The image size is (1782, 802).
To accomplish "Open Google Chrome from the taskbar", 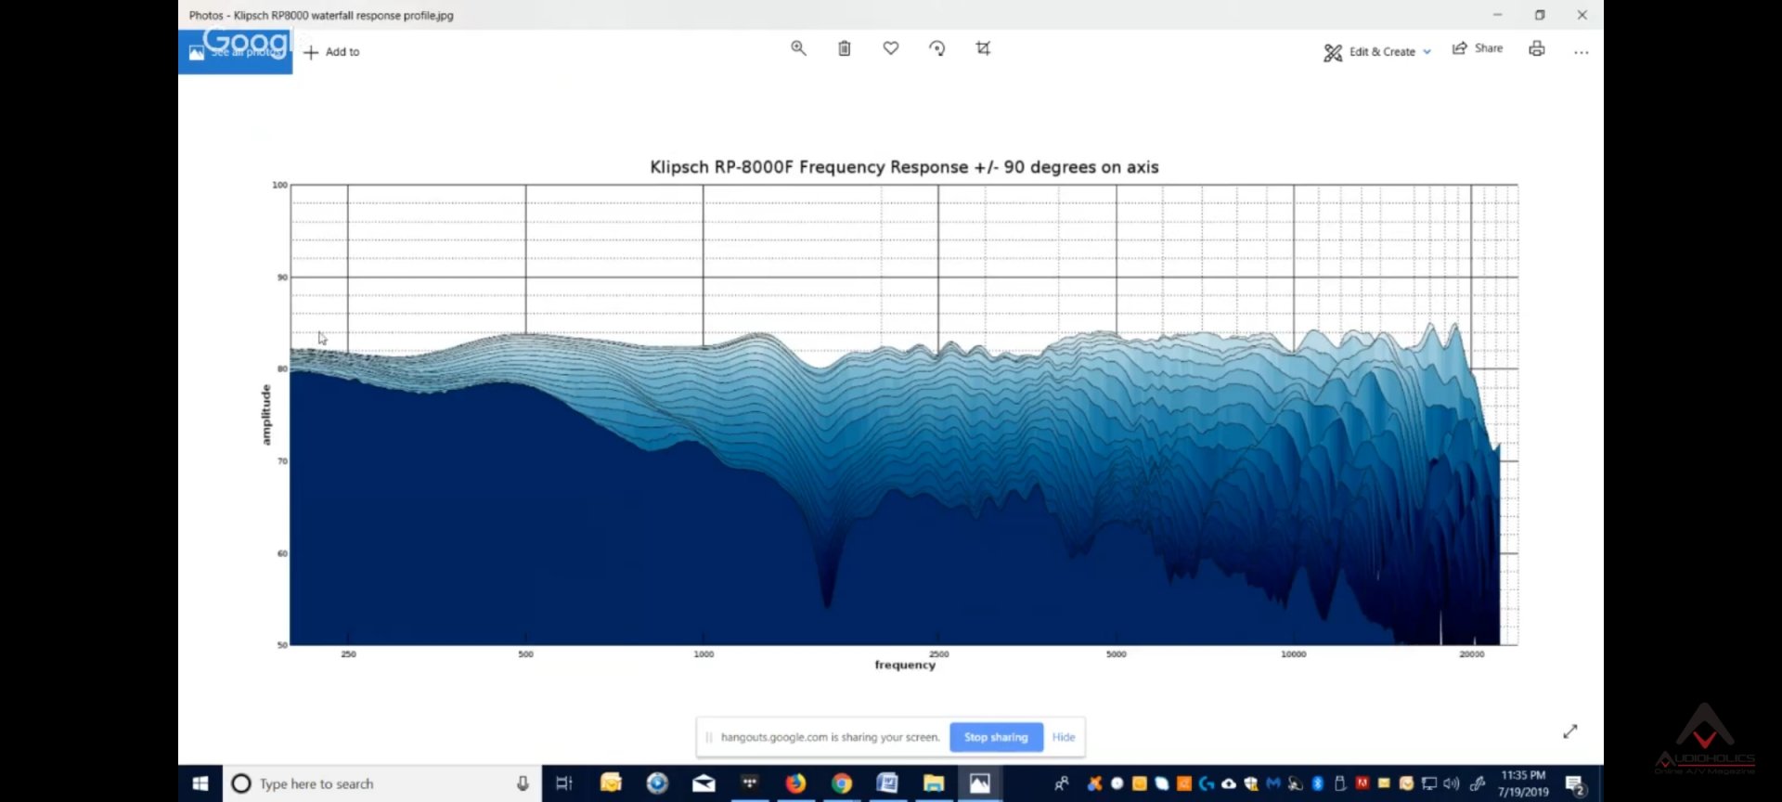I will tap(842, 783).
